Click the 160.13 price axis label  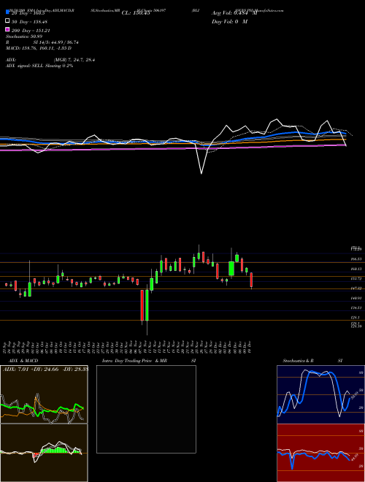pos(356,269)
